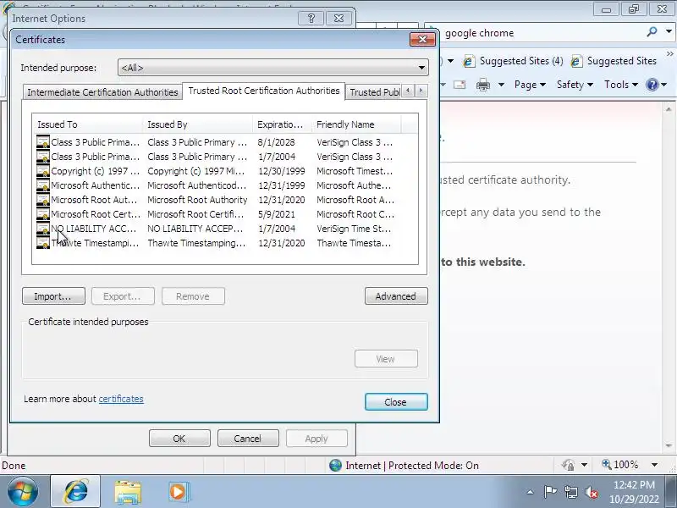Screen dimensions: 677x508
Task: Click certificate icon for Microsoft Root Certificate row
Action: pyautogui.click(x=43, y=214)
